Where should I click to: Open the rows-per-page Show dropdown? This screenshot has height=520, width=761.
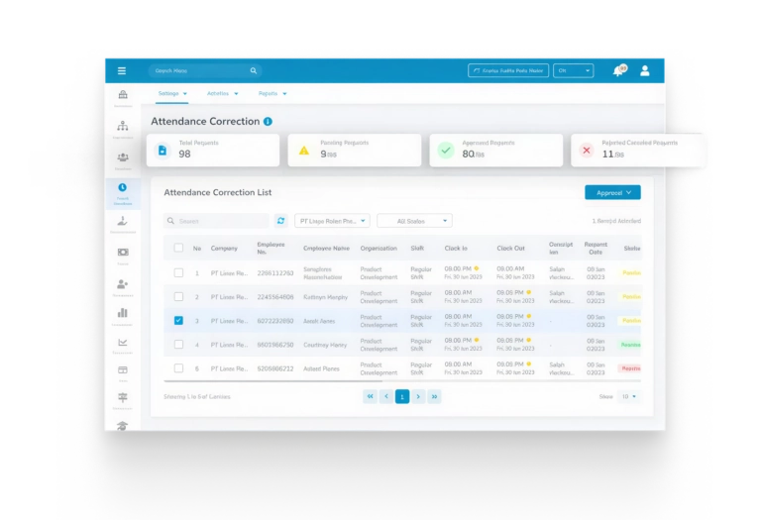pos(629,396)
